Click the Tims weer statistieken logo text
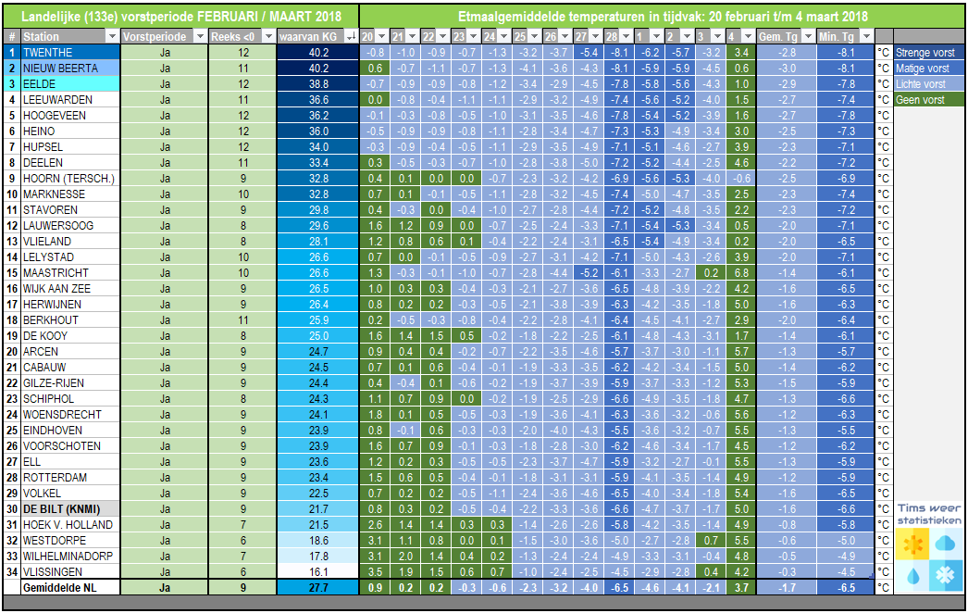The image size is (968, 613). click(929, 514)
